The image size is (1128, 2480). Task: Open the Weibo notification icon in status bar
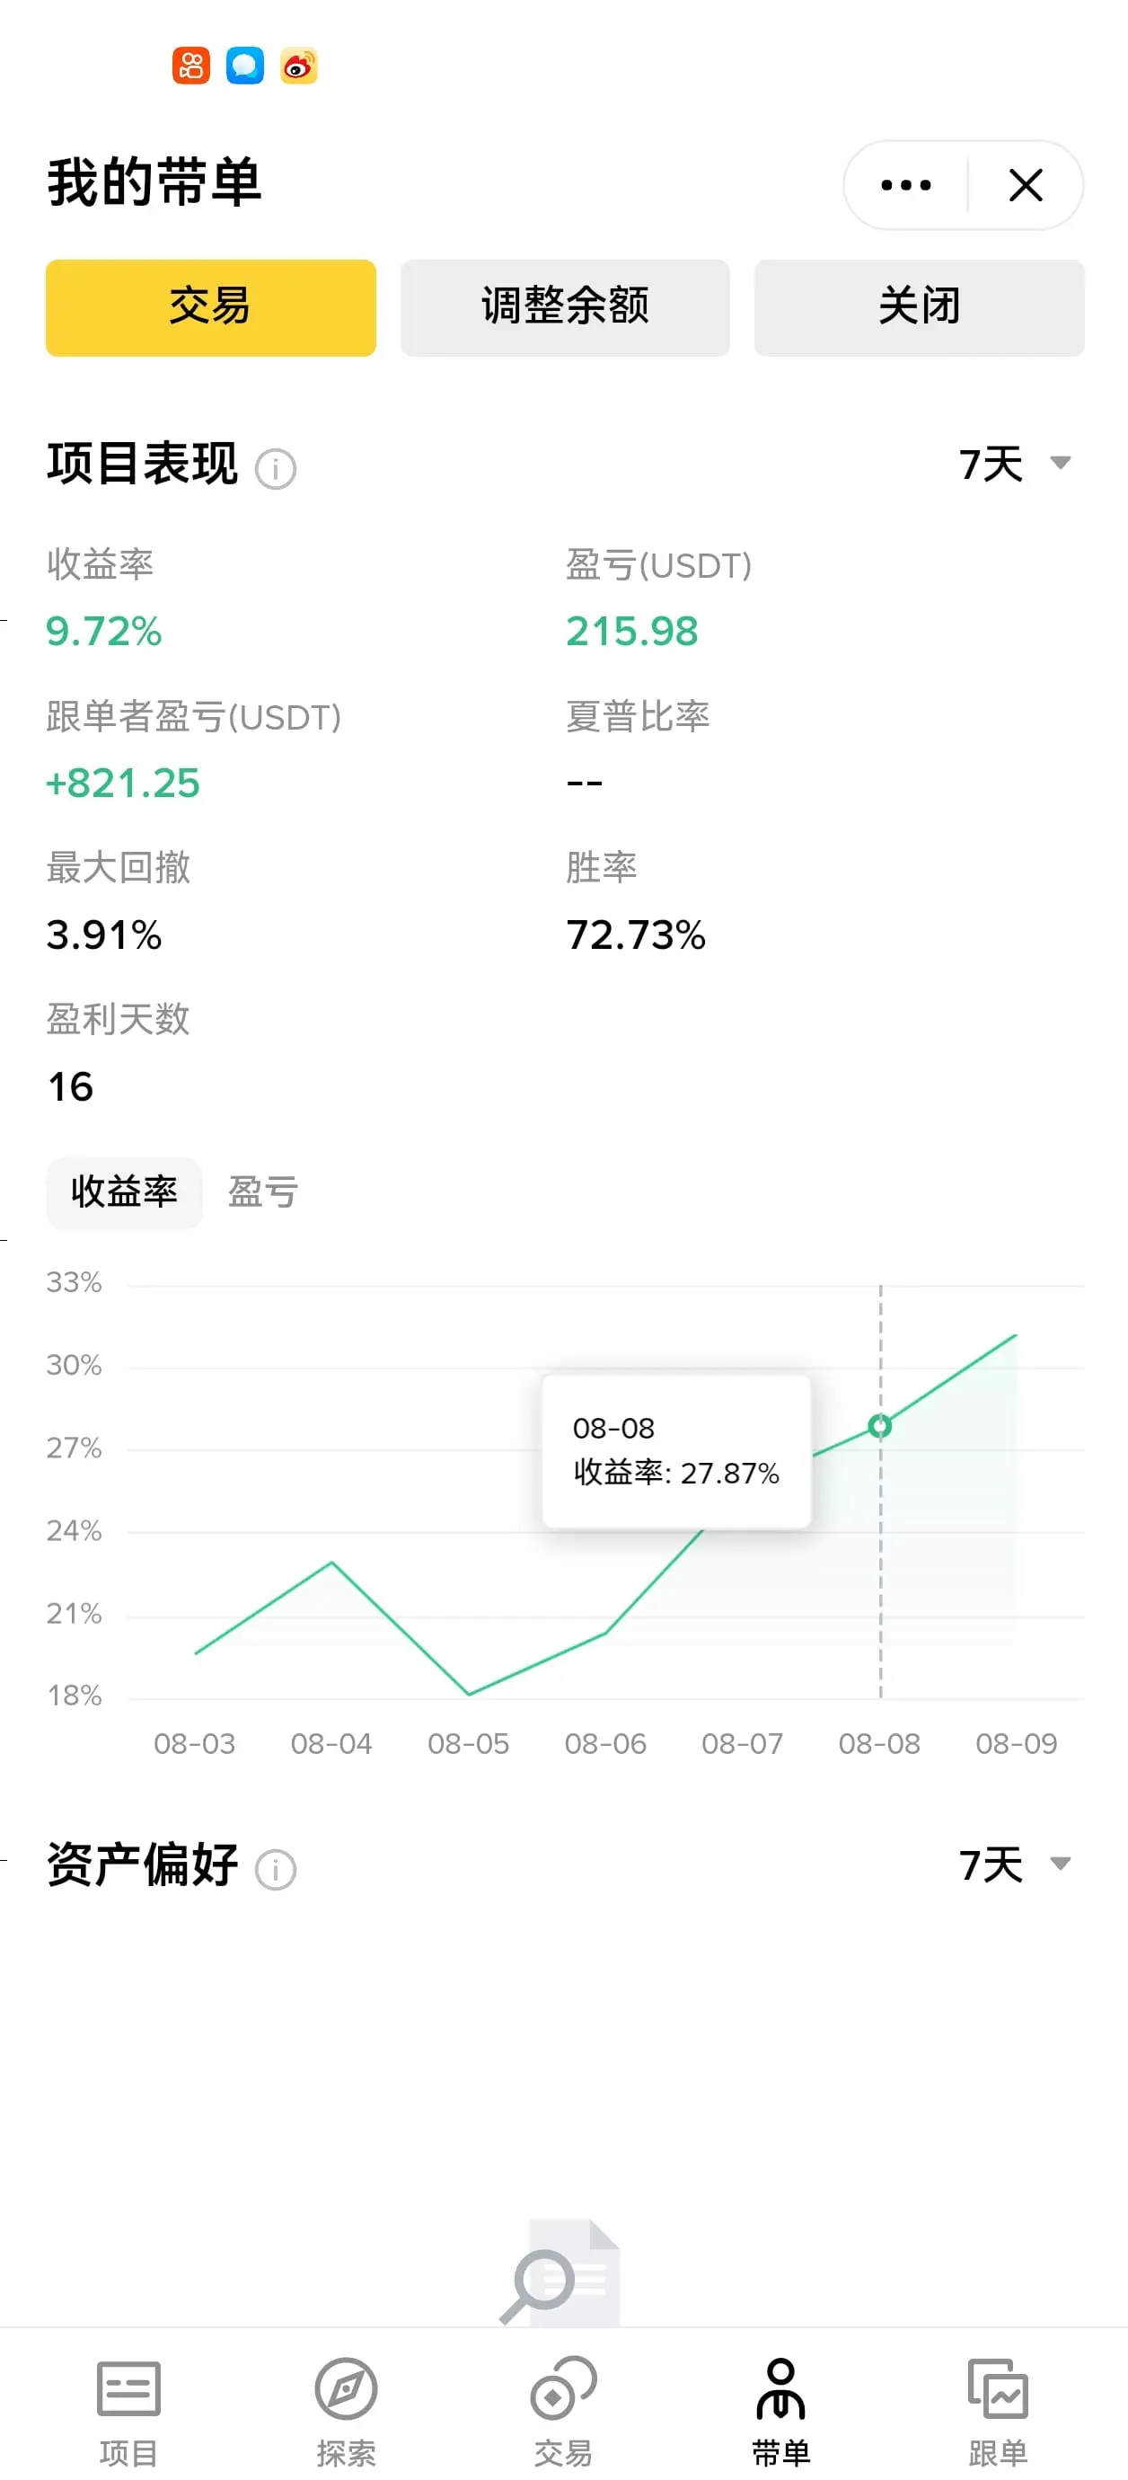tap(298, 66)
